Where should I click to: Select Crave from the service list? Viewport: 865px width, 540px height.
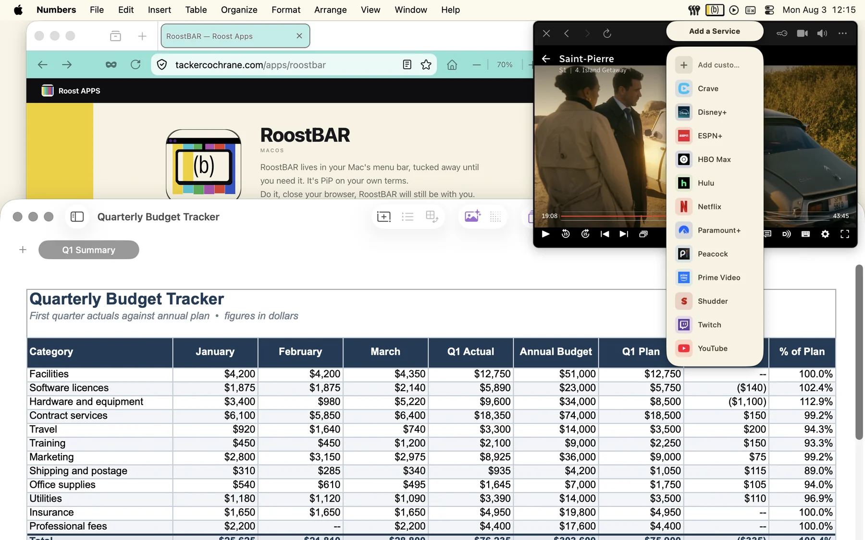coord(715,88)
